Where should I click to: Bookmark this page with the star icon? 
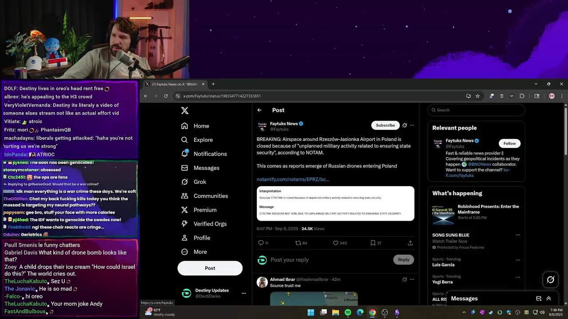point(477,96)
